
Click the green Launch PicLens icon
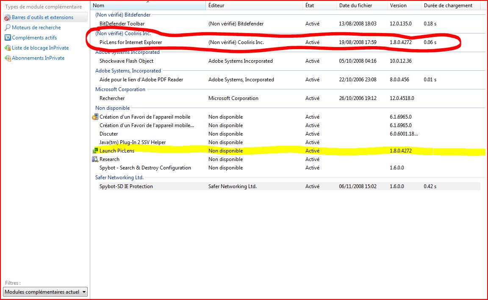pyautogui.click(x=95, y=150)
